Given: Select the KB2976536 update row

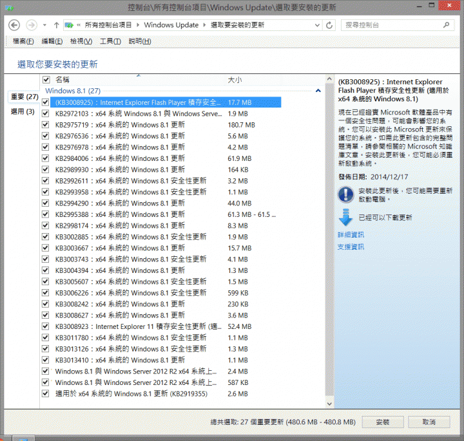Looking at the screenshot, I should (166, 136).
